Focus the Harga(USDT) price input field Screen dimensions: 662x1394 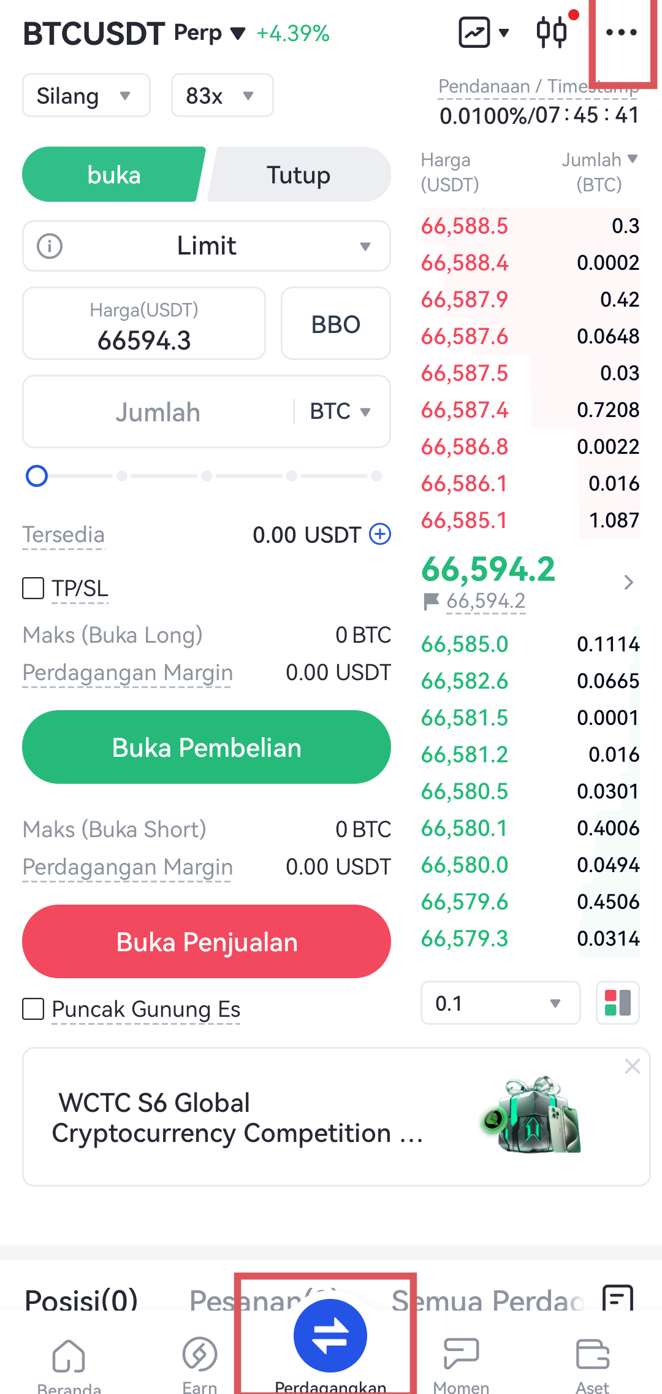point(144,324)
